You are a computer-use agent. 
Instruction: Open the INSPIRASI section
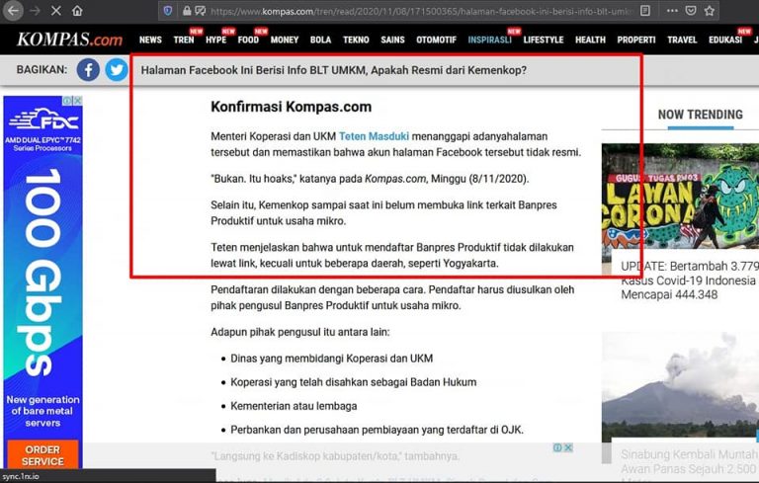(x=490, y=40)
